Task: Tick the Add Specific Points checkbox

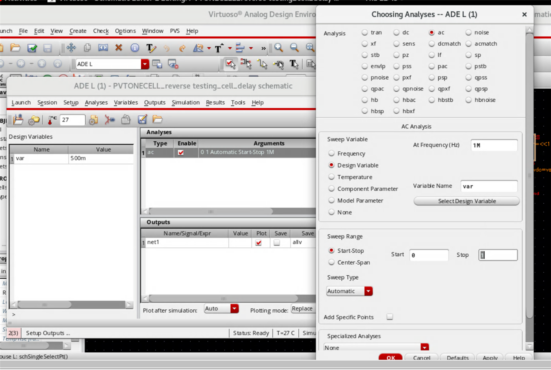Action: point(390,317)
